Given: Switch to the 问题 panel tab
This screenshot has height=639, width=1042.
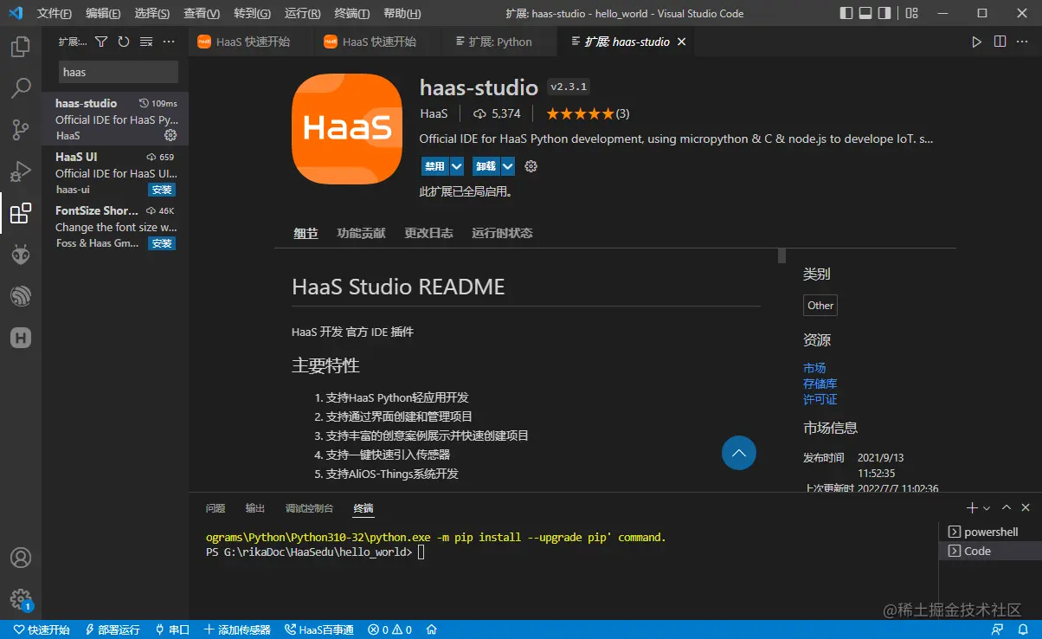Looking at the screenshot, I should 215,508.
